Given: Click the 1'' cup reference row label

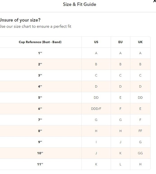Looking at the screenshot, I should [x=40, y=53].
